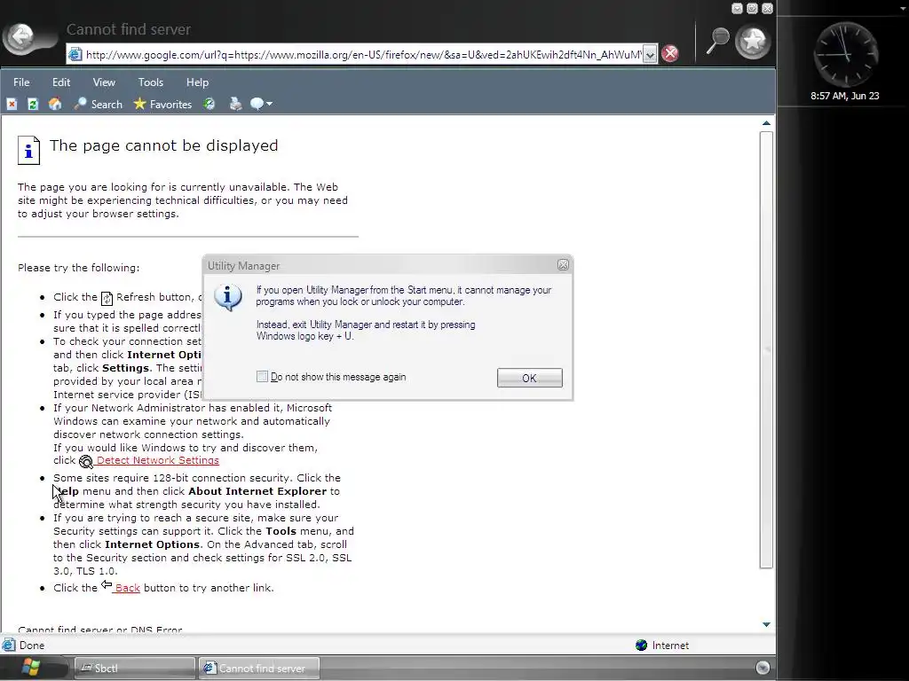909x681 pixels.
Task: Expand the address bar history dropdown
Action: [x=650, y=55]
